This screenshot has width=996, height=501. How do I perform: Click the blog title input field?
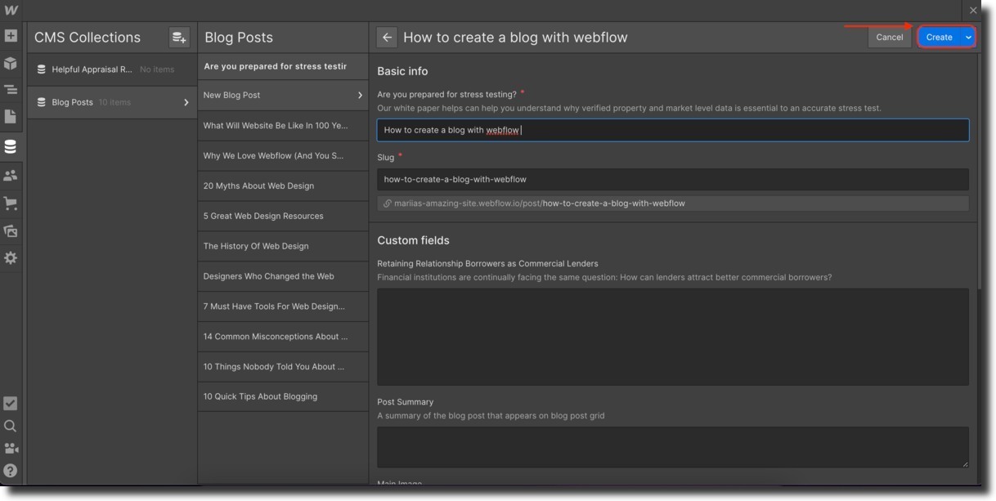click(x=673, y=130)
